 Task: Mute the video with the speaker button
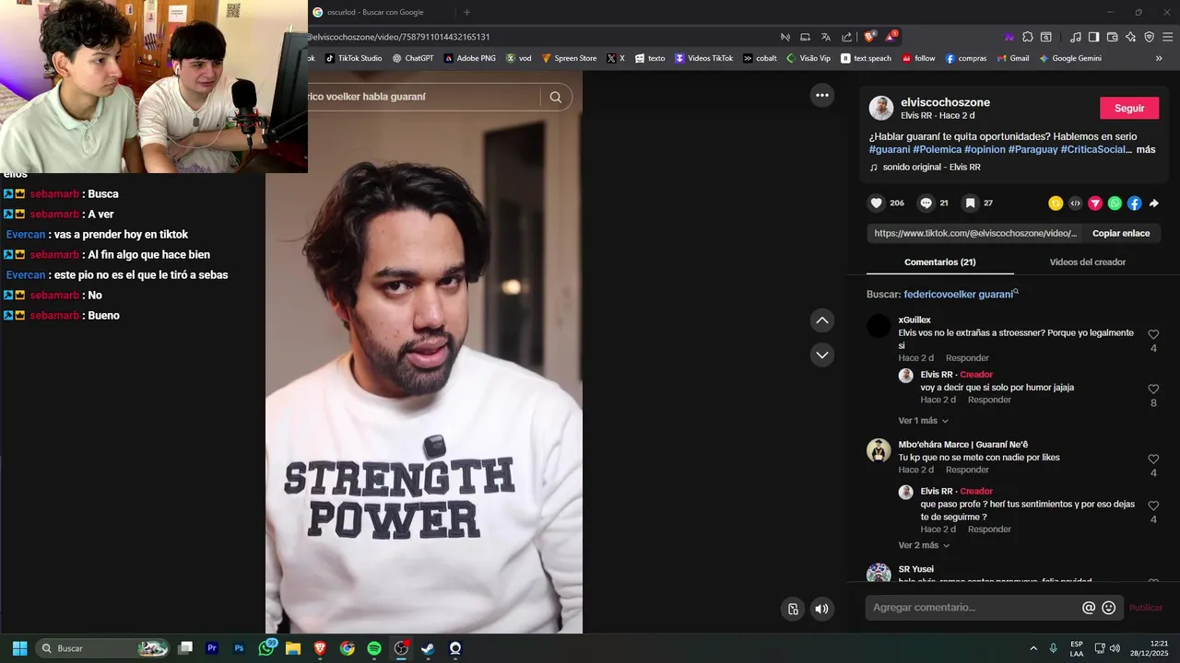pos(821,609)
